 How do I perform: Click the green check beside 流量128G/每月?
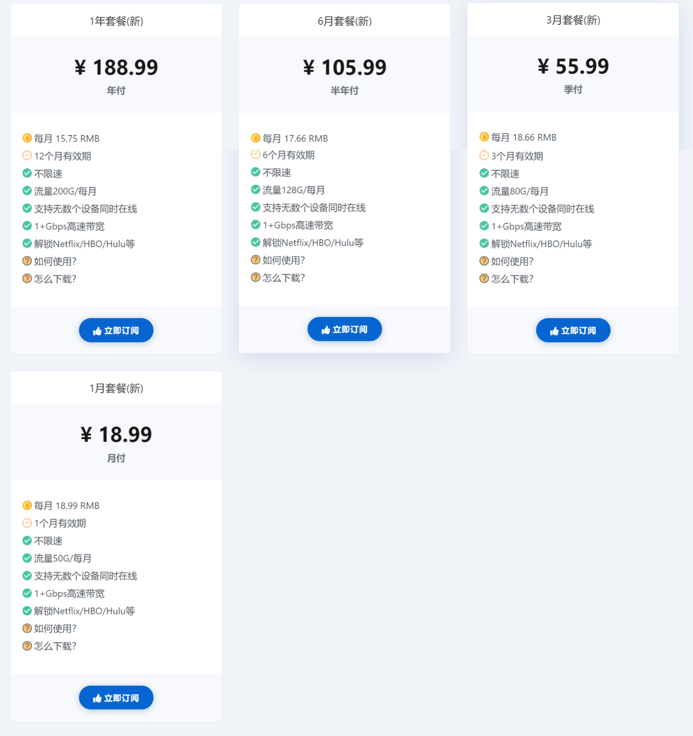[256, 190]
